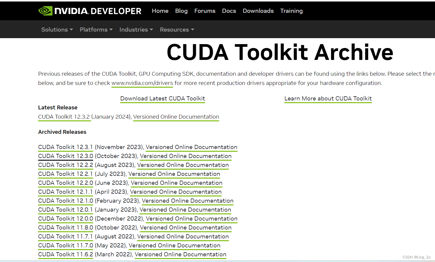Open Versioned Online Documentation for August 2022
435x262 pixels.
tap(183, 237)
